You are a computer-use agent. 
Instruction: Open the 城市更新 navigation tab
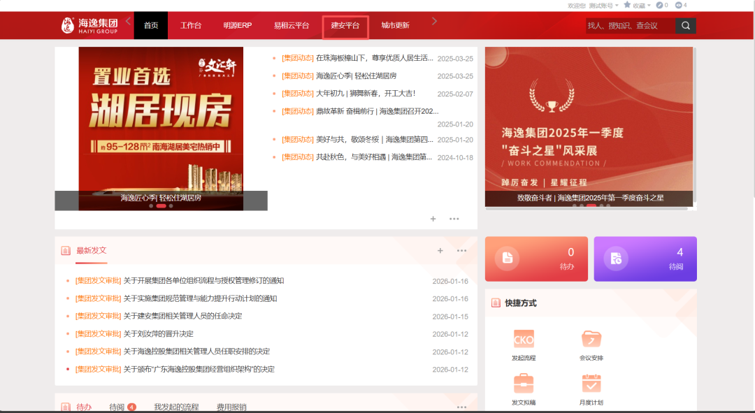(395, 25)
